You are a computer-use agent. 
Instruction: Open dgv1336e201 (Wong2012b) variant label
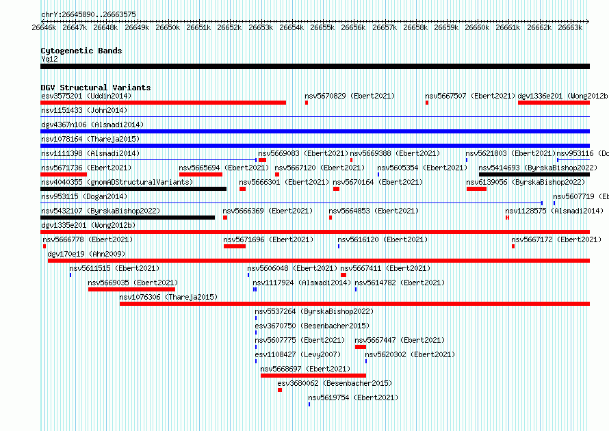562,96
